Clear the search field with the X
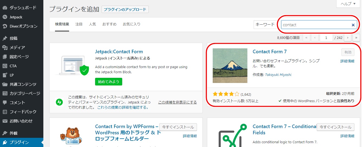The width and height of the screenshot is (362, 147). (353, 25)
